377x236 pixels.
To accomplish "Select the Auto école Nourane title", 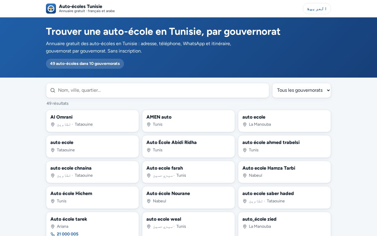I will tap(168, 194).
